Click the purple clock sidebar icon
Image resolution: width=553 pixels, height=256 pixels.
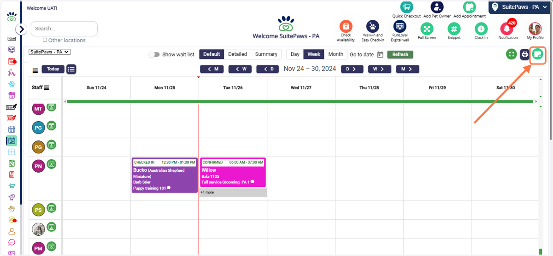pyautogui.click(x=12, y=198)
